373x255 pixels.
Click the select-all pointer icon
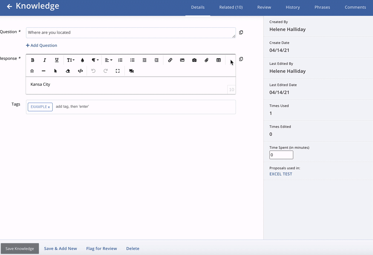[56, 71]
